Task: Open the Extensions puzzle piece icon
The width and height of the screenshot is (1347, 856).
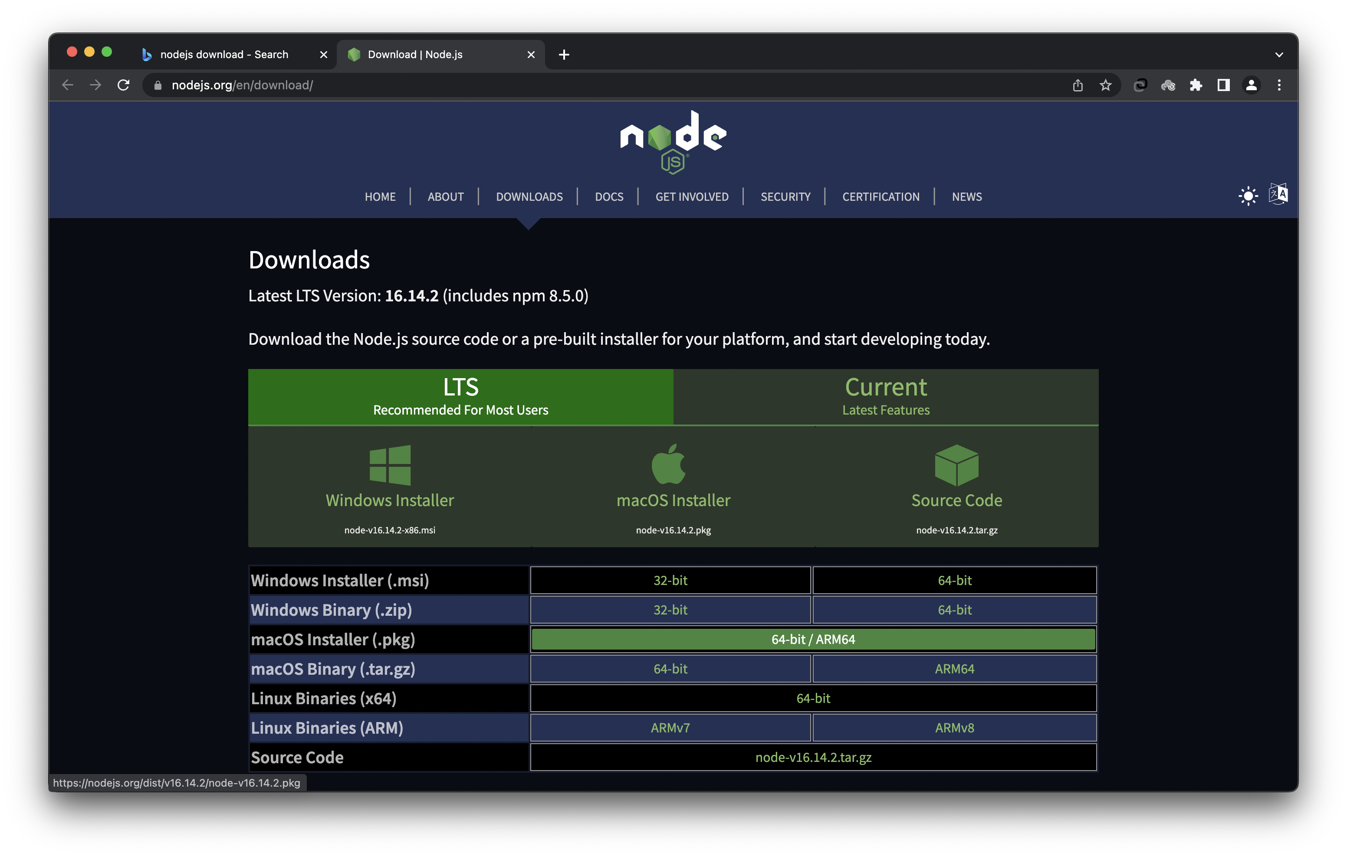Action: point(1196,85)
